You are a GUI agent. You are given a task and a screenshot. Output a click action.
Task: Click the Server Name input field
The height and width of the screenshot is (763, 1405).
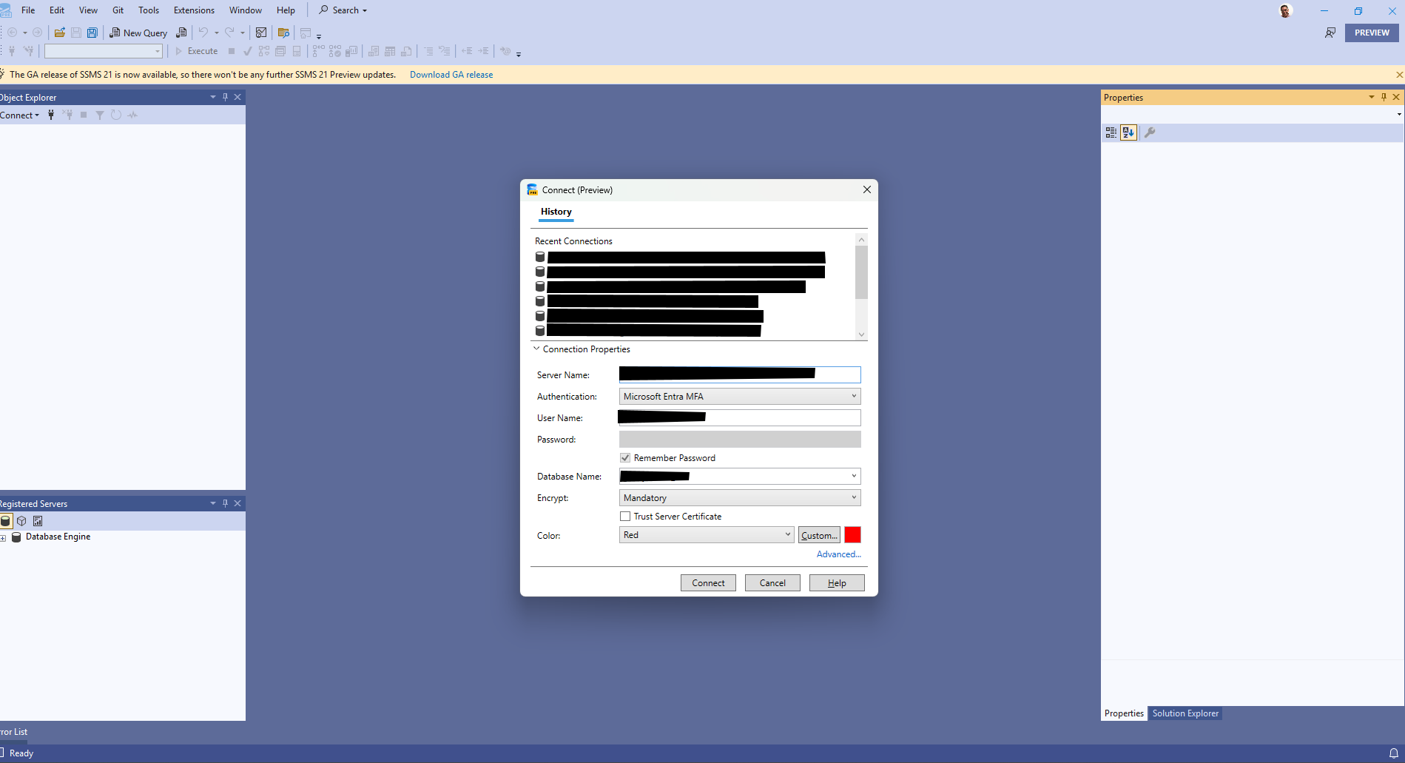tap(740, 375)
